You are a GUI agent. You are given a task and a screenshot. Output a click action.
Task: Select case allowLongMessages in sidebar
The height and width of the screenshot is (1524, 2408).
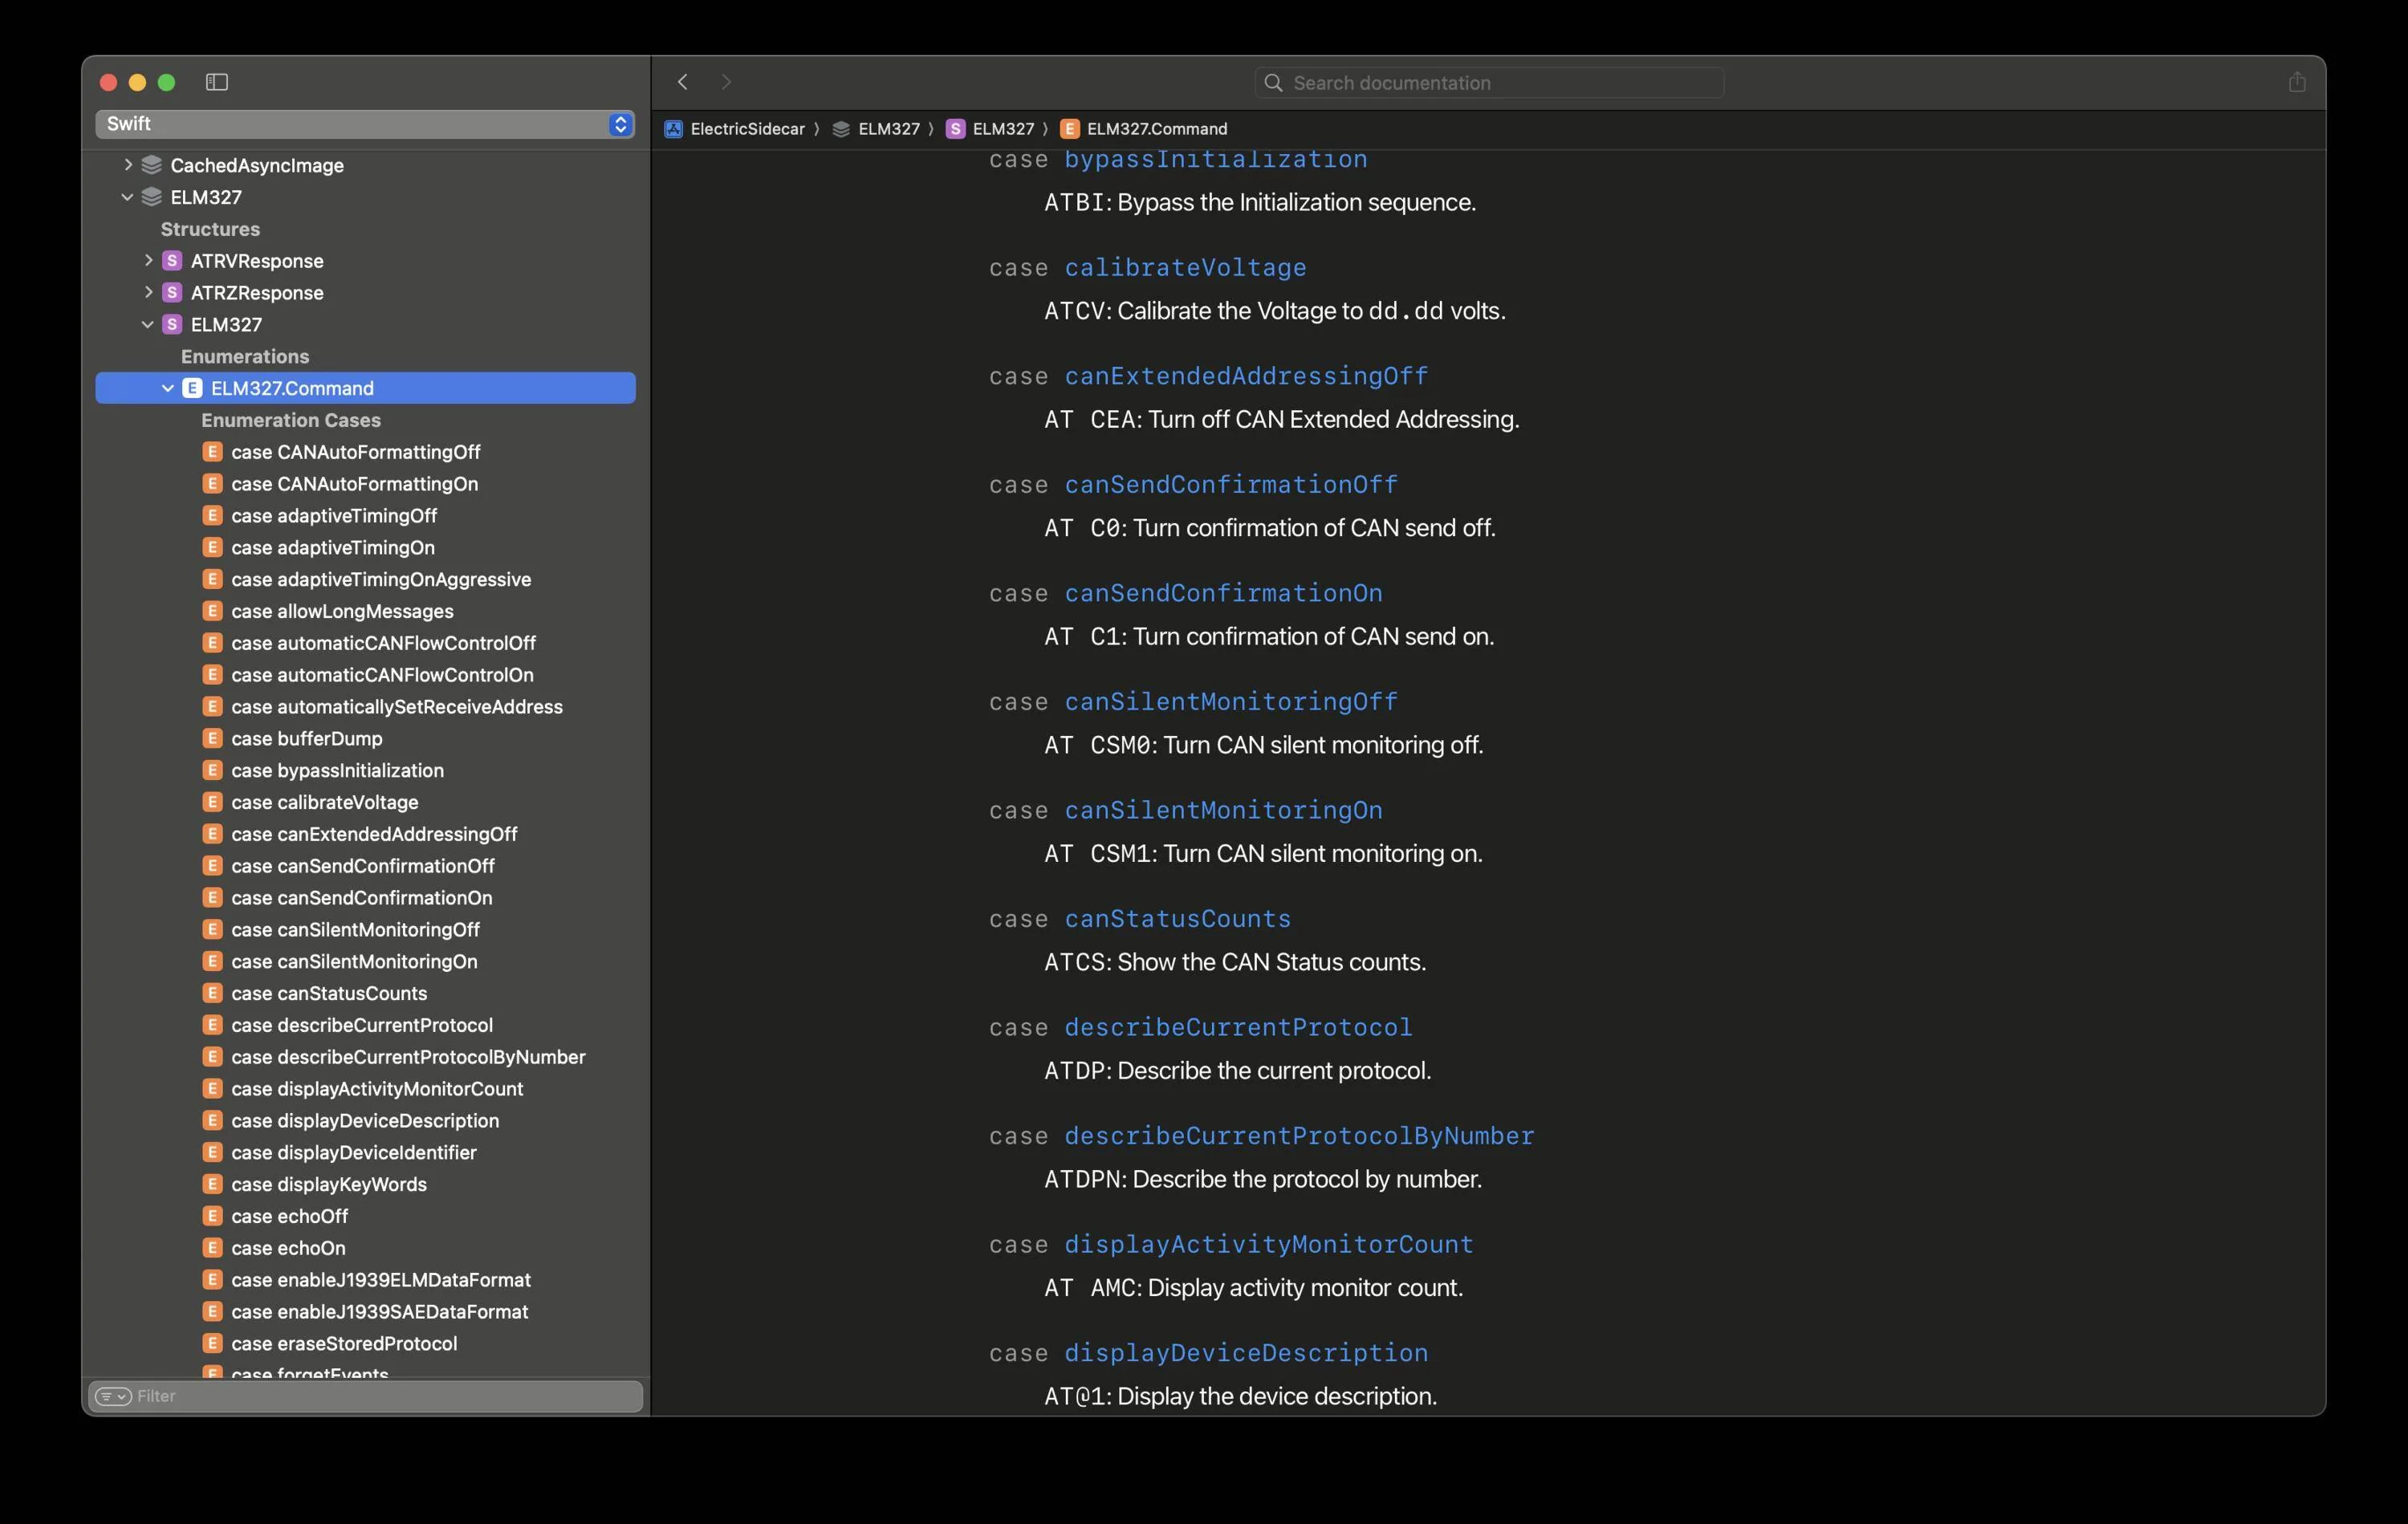(x=342, y=611)
